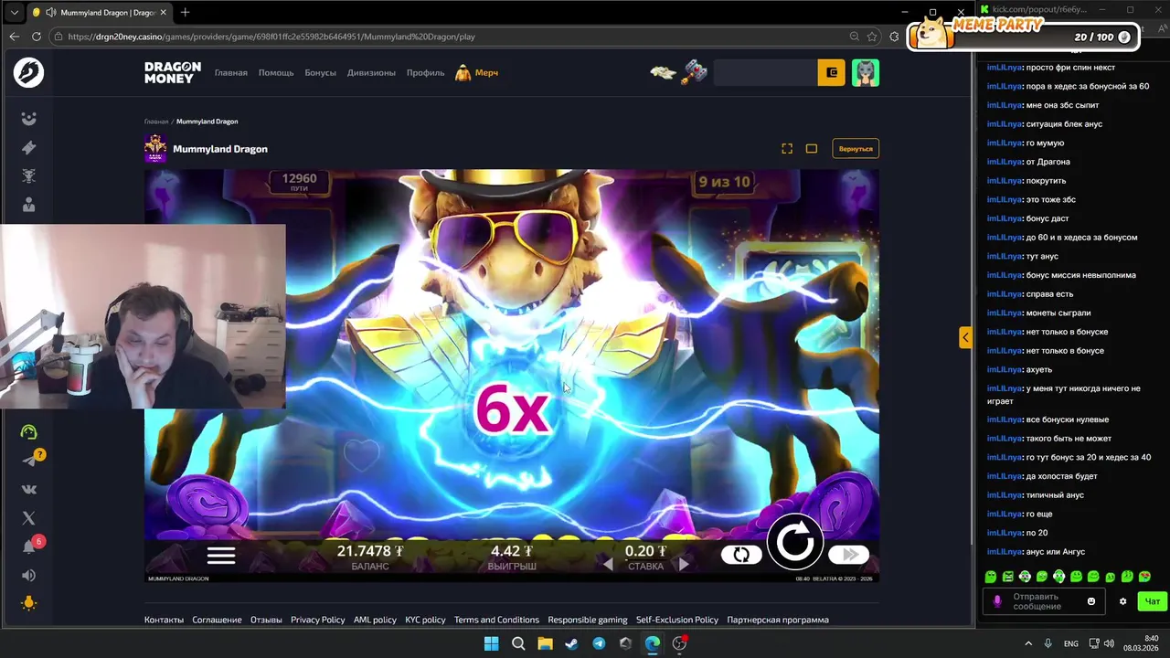Open the X social icon

(29, 517)
